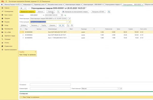Move selected row down
The image size is (153, 100).
click(63, 25)
